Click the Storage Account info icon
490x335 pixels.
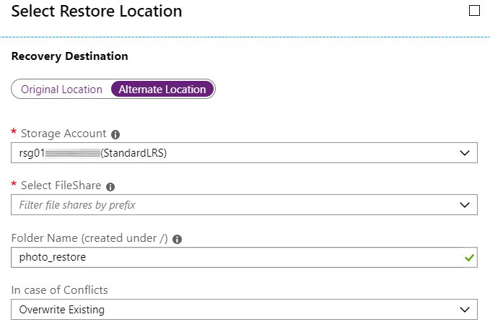click(x=115, y=135)
